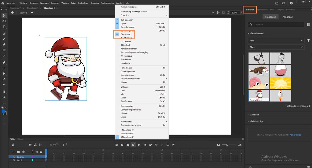The width and height of the screenshot is (312, 168).
Task: Toggle hide all layers eye icon
Action: point(37,152)
